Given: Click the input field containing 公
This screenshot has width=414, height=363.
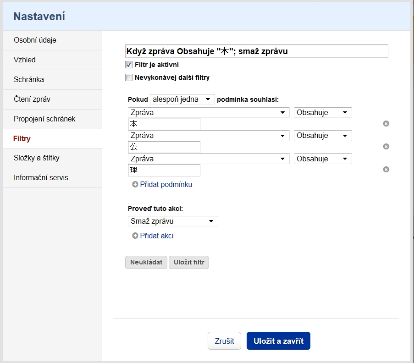Looking at the screenshot, I should tap(165, 147).
